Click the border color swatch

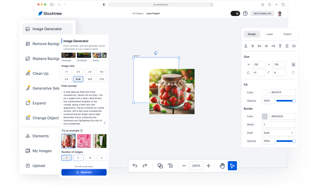click(265, 116)
